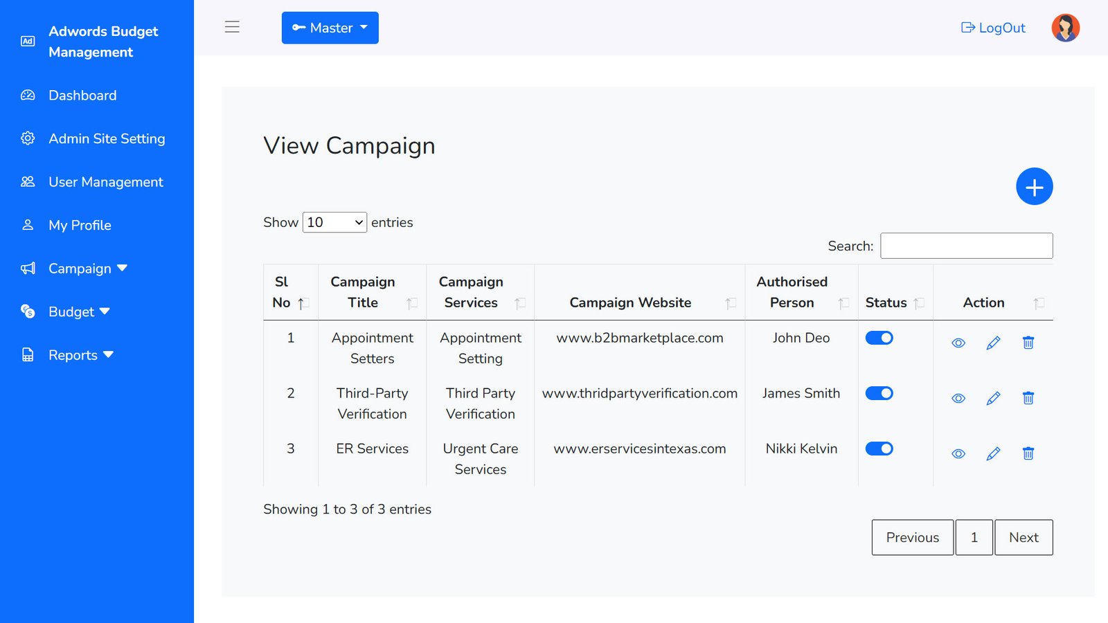This screenshot has height=623, width=1108.
Task: Click the Campaign megaphone icon
Action: click(28, 269)
